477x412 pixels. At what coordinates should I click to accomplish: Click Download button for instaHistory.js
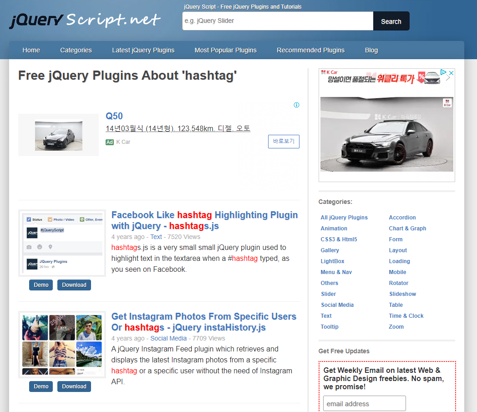tap(74, 387)
